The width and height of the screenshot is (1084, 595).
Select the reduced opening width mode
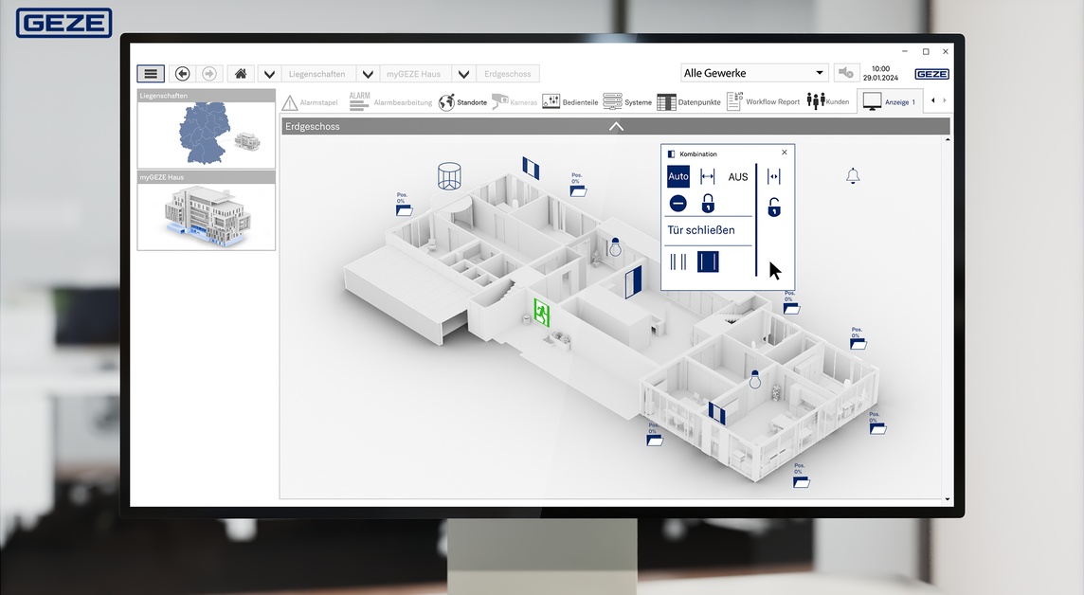point(773,177)
